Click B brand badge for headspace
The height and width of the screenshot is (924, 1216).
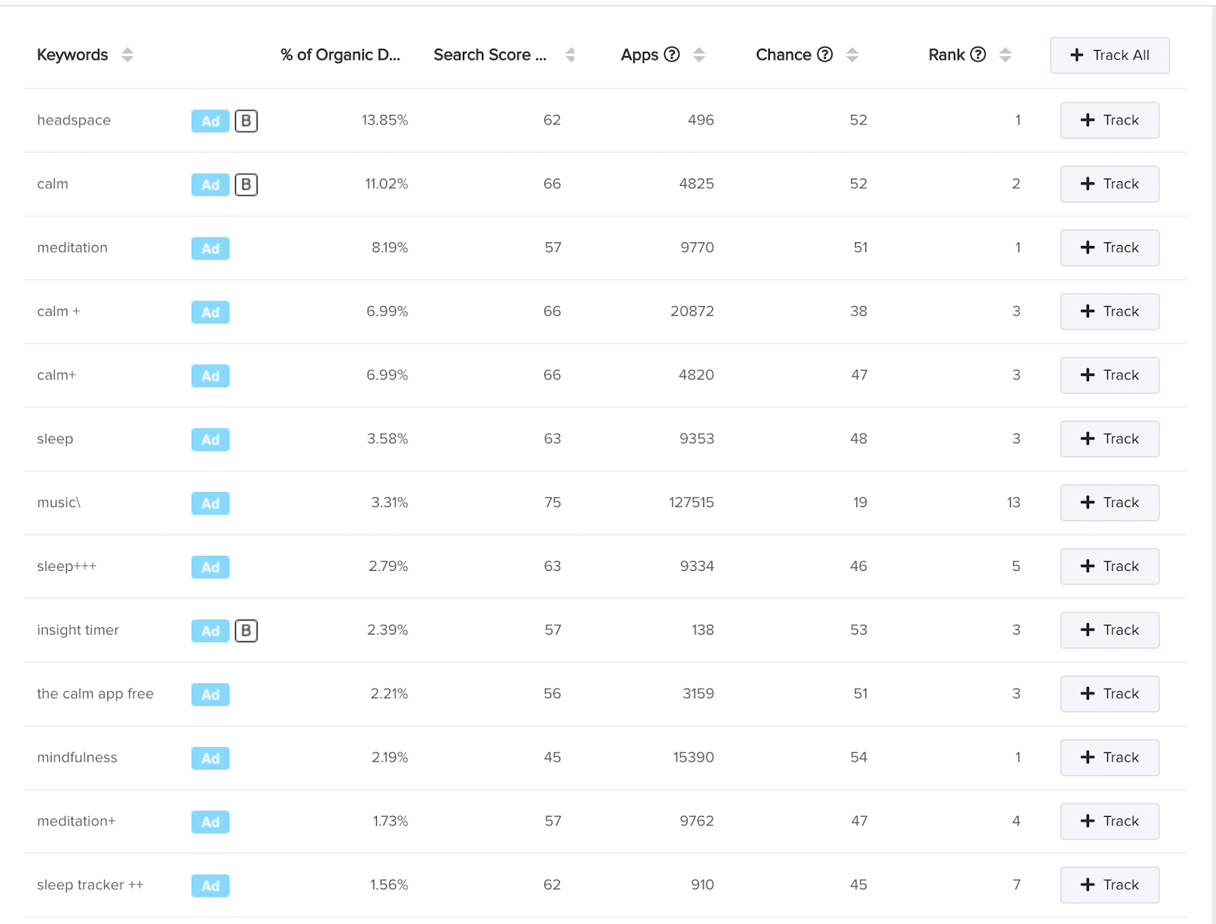click(246, 121)
